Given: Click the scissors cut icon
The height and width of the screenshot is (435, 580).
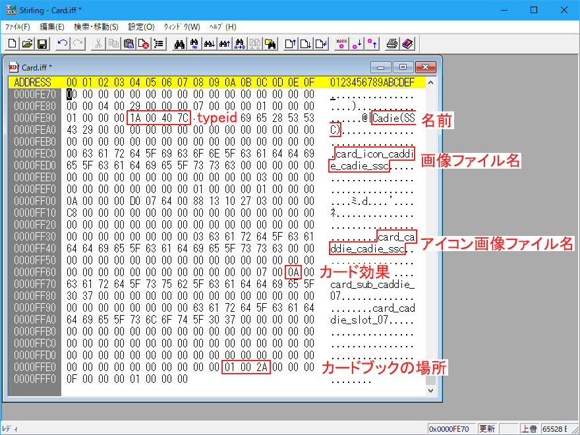Looking at the screenshot, I should coord(98,43).
